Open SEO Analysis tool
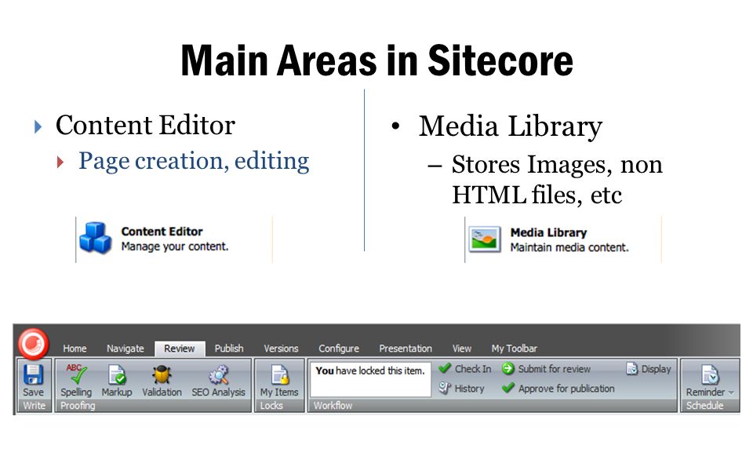This screenshot has height=471, width=753. [219, 380]
